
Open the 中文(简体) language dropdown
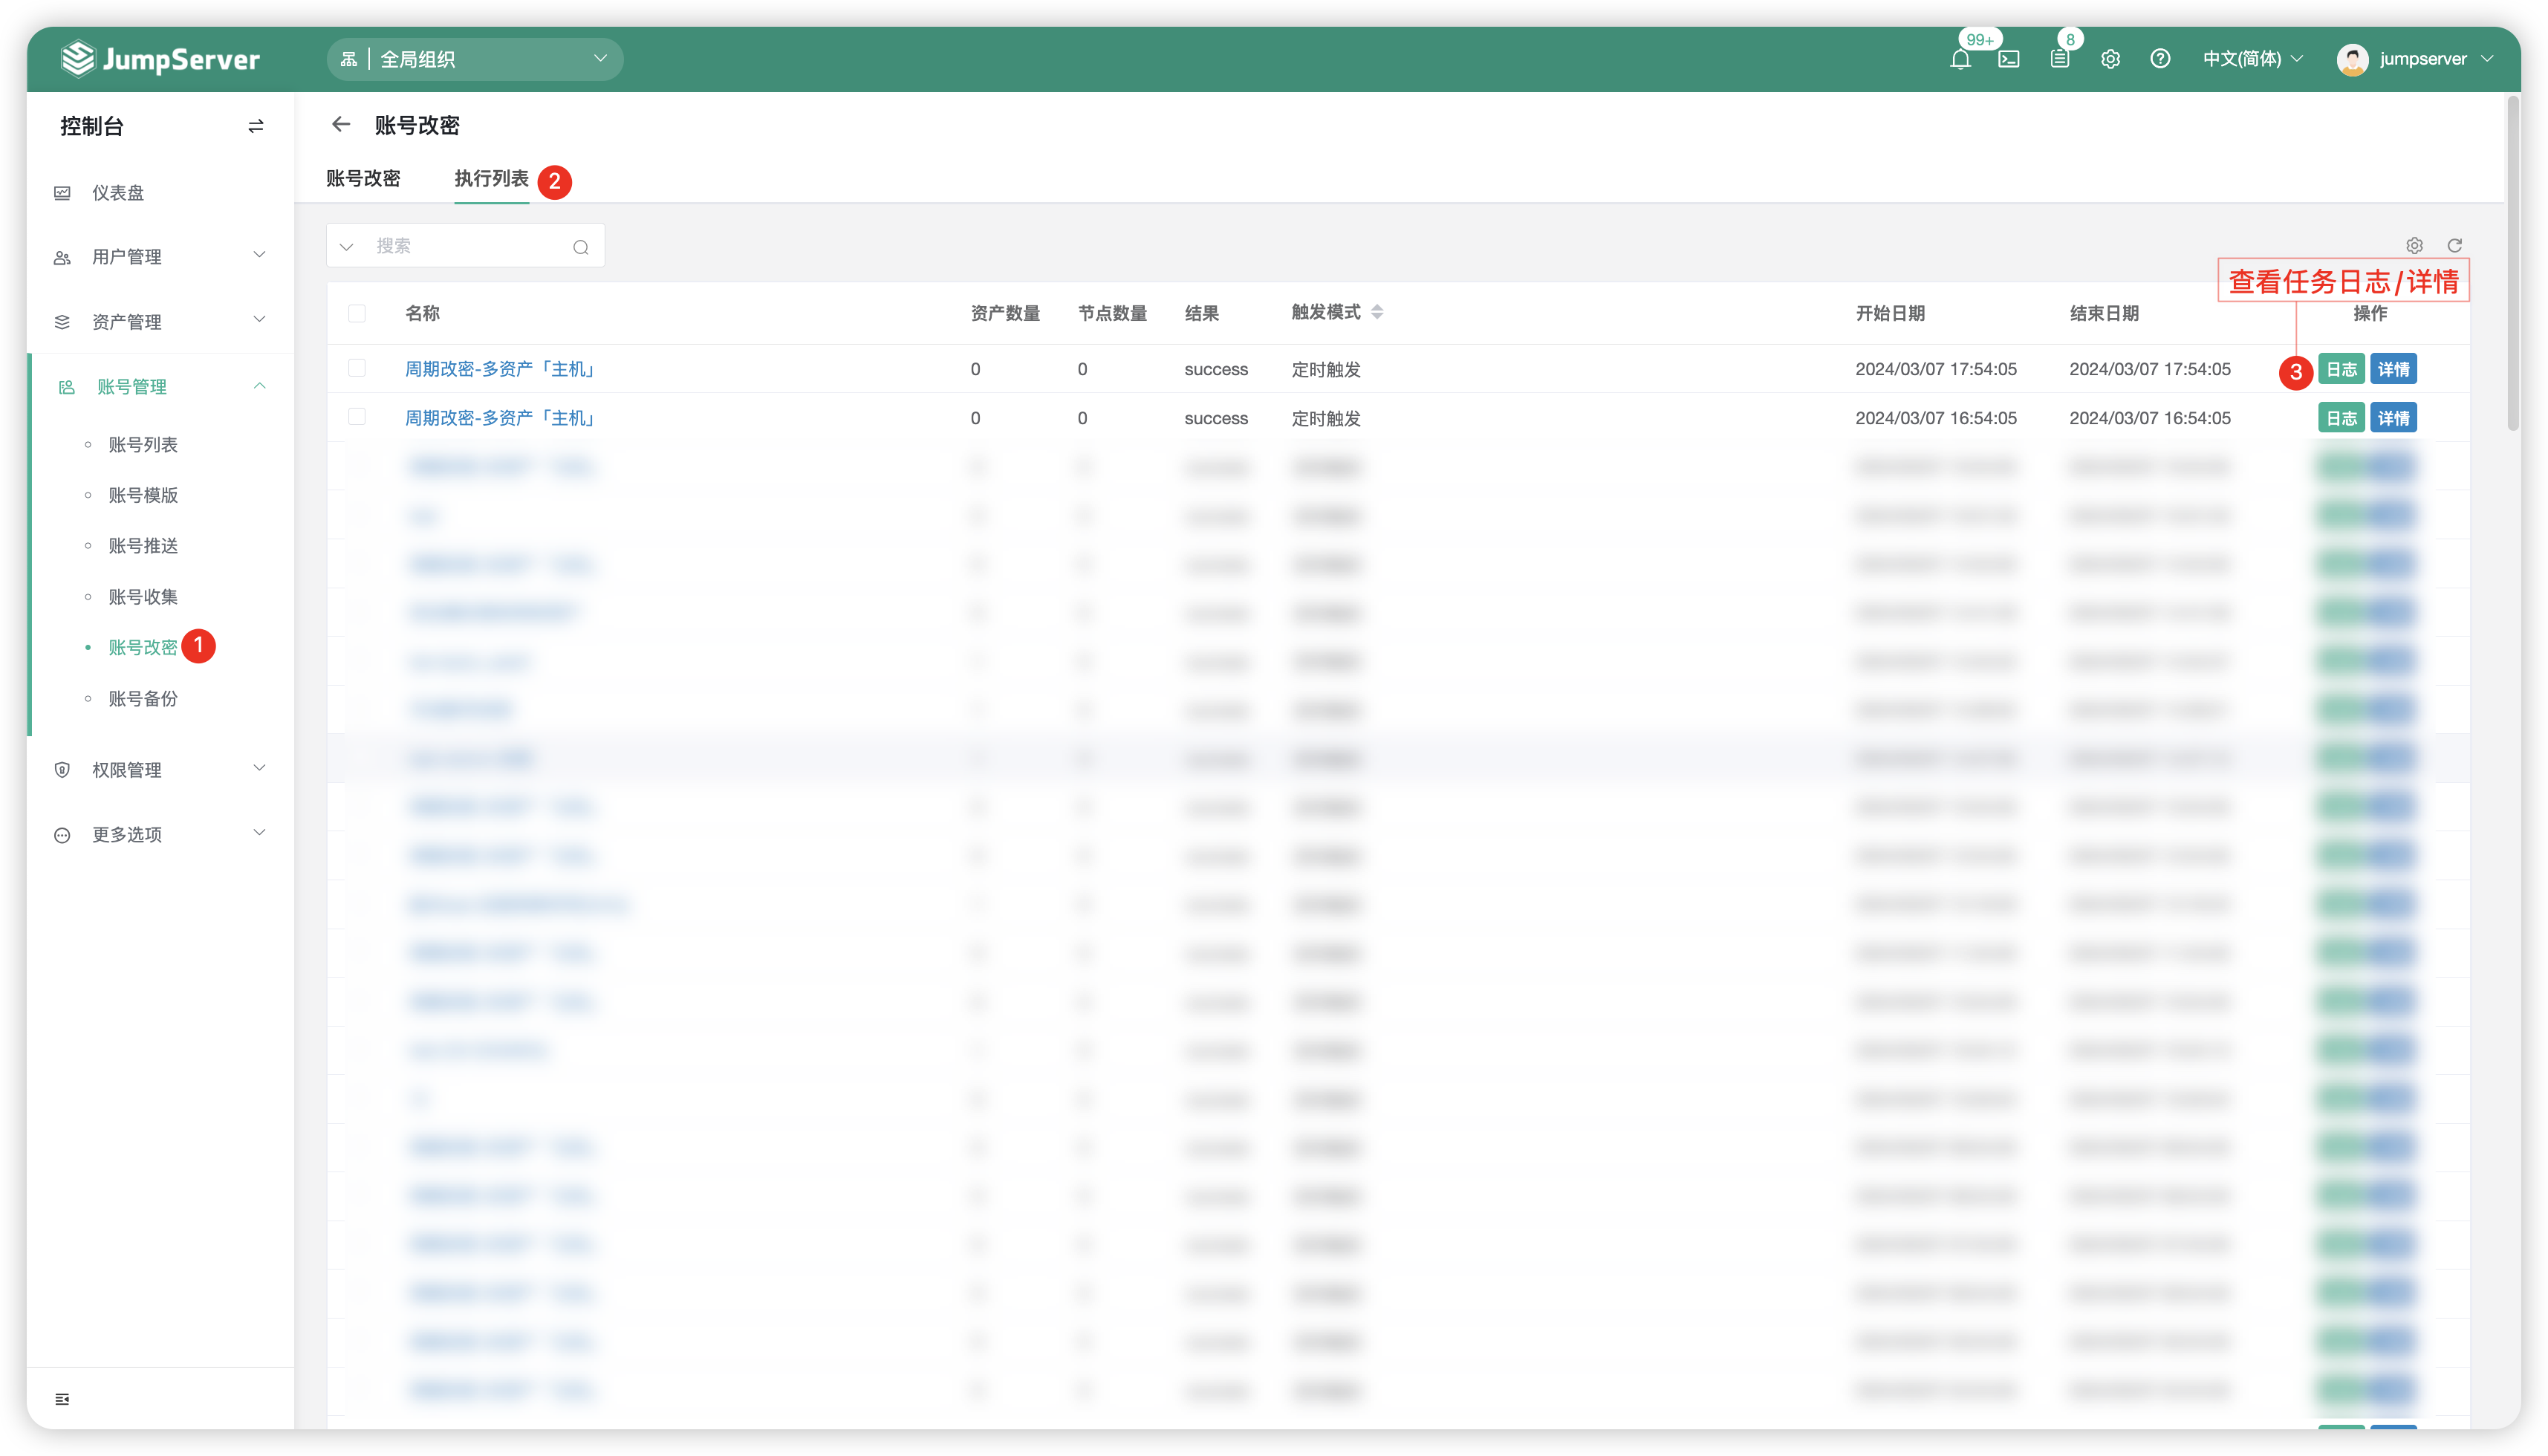pos(2253,59)
